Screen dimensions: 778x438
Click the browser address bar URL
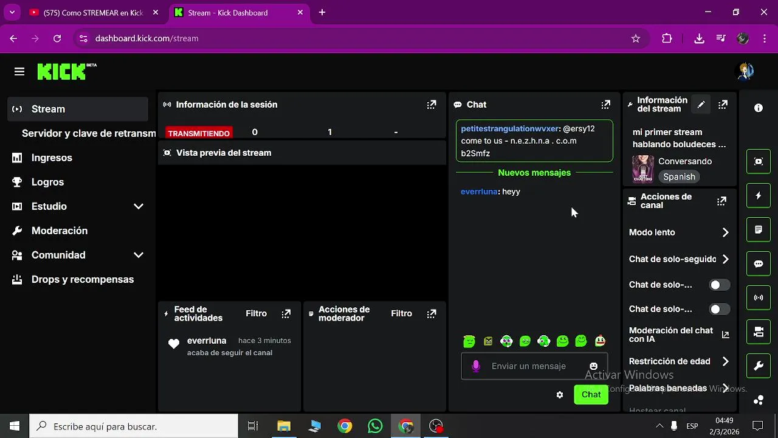pos(147,38)
